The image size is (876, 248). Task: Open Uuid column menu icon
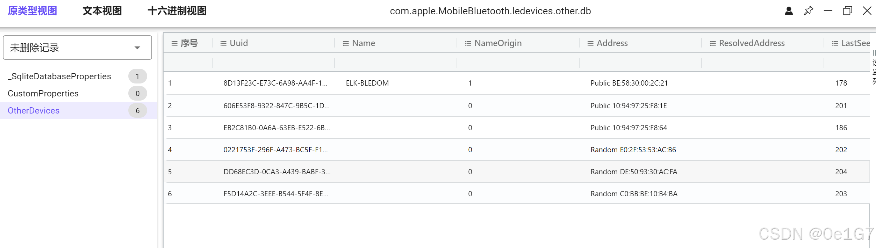pos(223,43)
